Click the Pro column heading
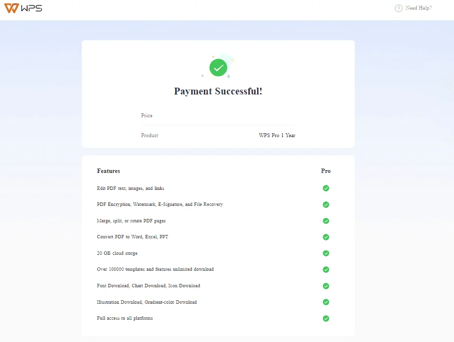Screen dimensions: 454x342 (x=326, y=171)
